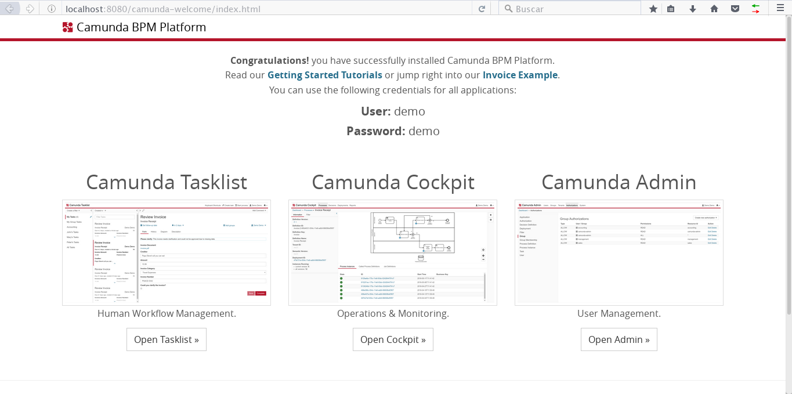Click the Camunda logo in the page header
Image resolution: width=792 pixels, height=394 pixels.
67,27
